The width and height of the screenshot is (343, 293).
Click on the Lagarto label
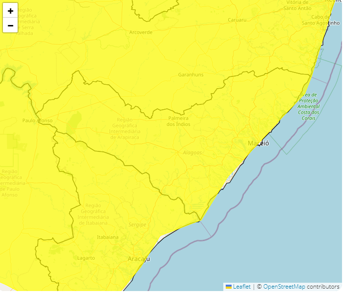(x=86, y=258)
